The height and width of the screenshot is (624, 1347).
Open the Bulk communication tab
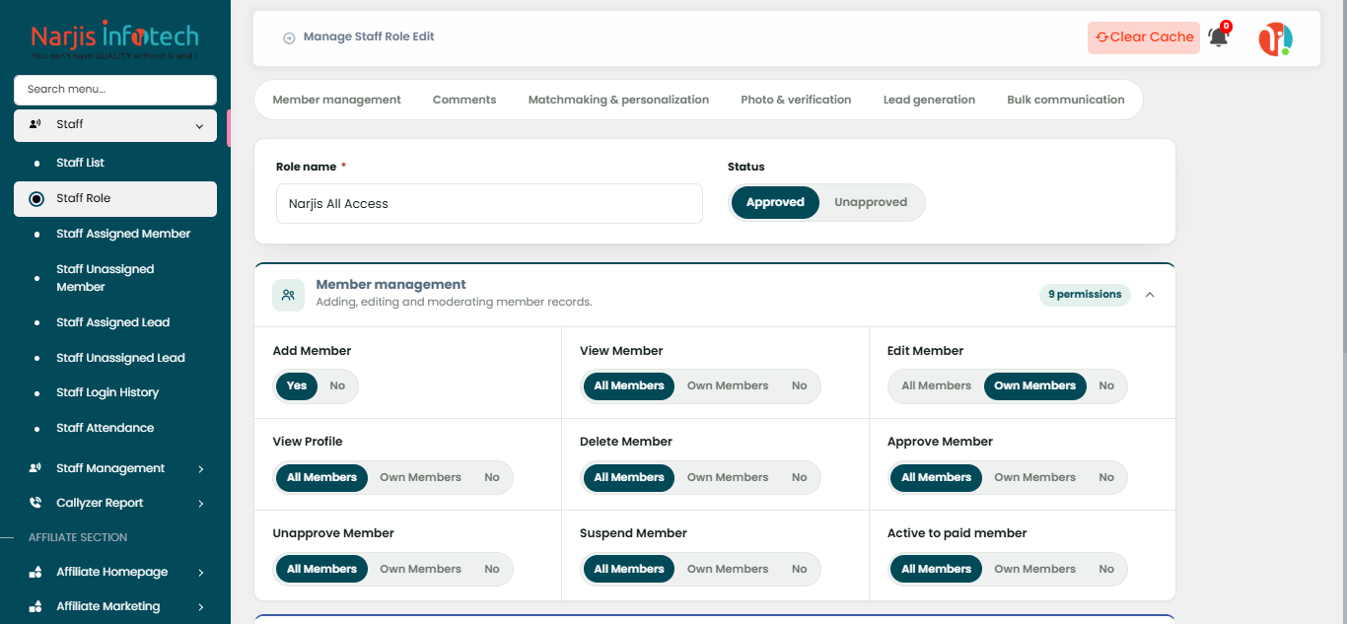coord(1066,100)
